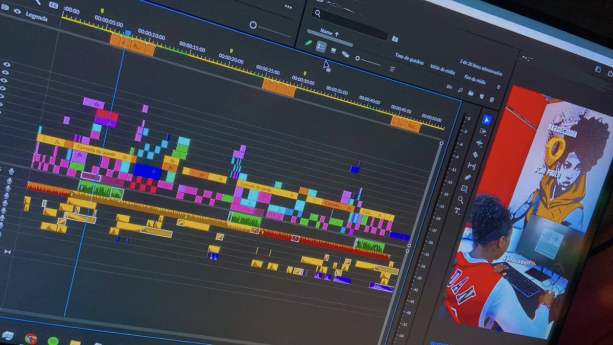Select the Selection arrow tool
The height and width of the screenshot is (345, 613).
point(487,120)
